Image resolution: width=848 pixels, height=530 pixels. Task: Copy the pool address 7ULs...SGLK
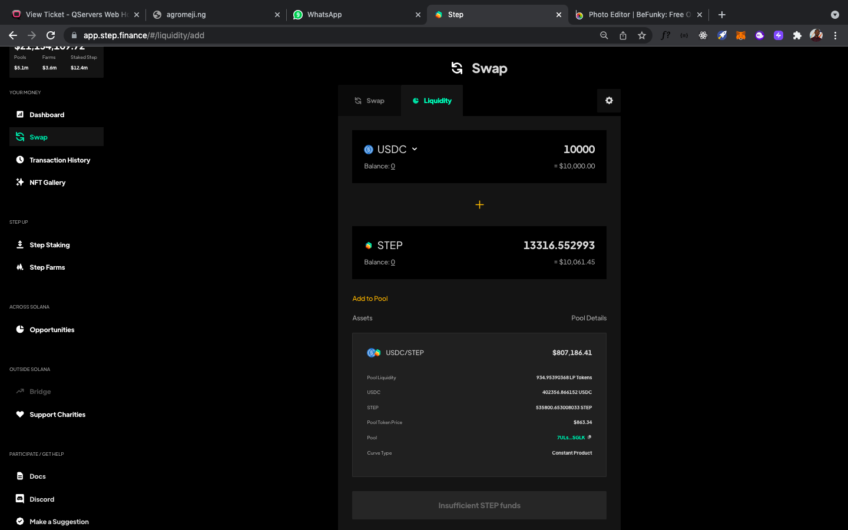pos(589,437)
